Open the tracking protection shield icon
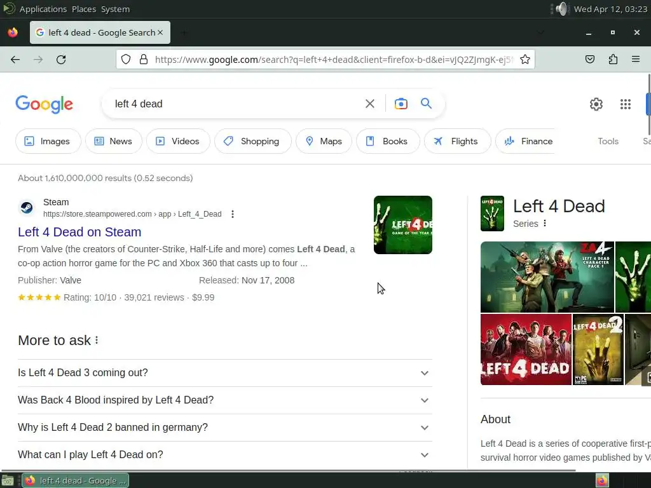 (x=126, y=59)
